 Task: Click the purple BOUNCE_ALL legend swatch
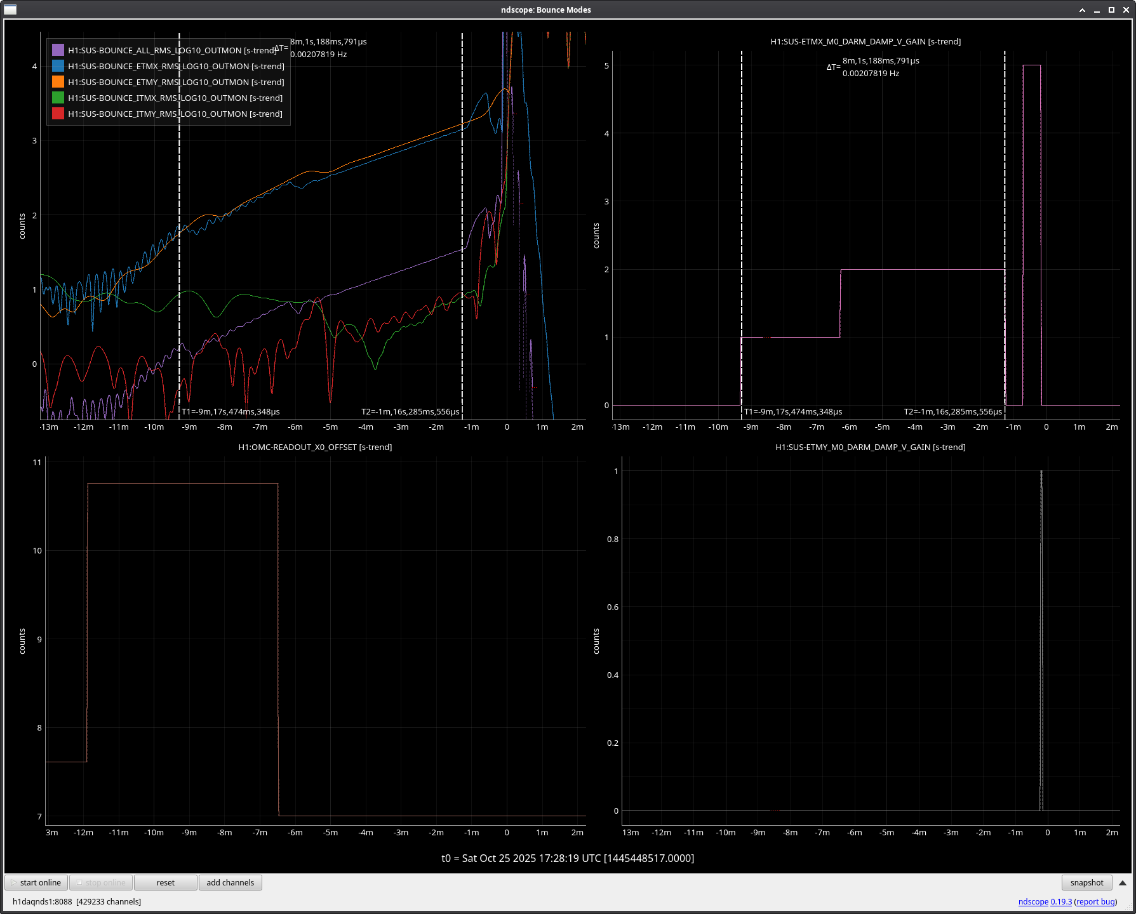58,50
